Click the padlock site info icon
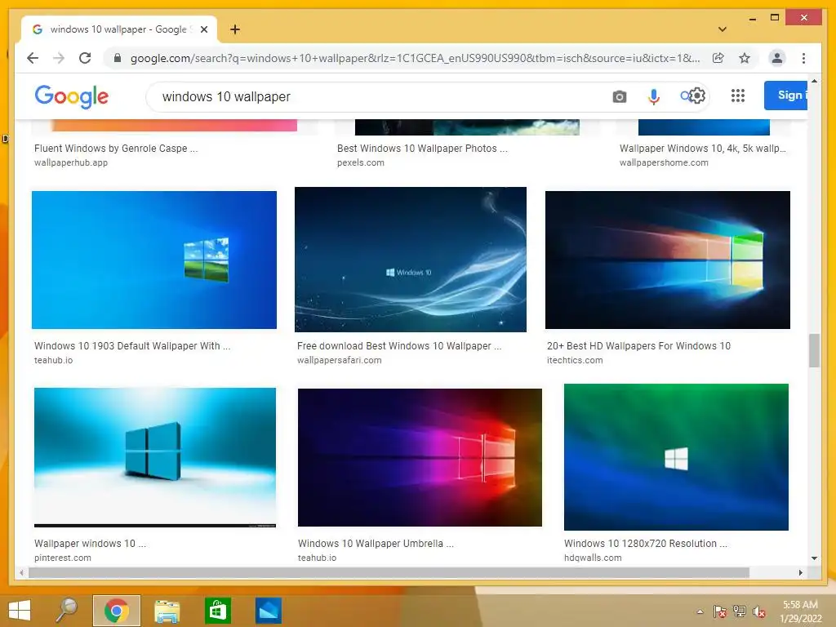Image resolution: width=836 pixels, height=627 pixels. (x=118, y=58)
